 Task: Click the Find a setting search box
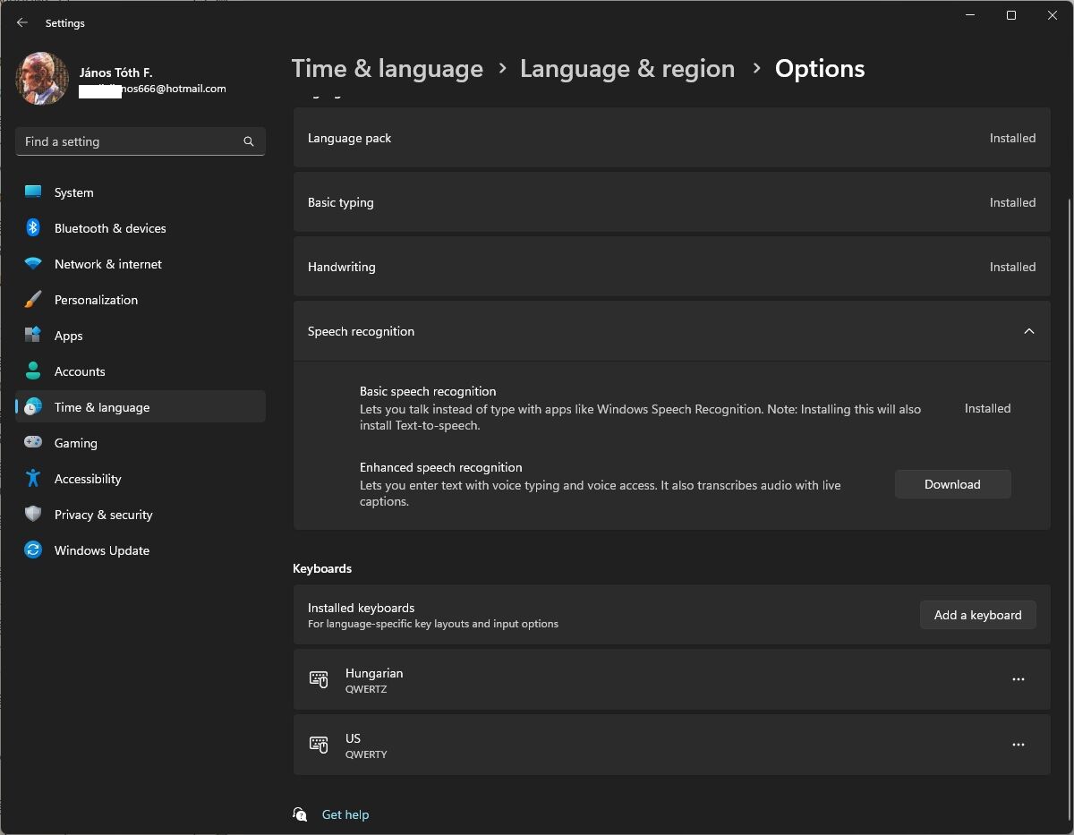click(130, 141)
